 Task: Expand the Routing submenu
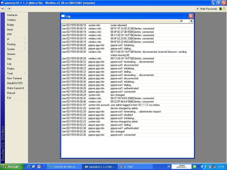[16, 44]
